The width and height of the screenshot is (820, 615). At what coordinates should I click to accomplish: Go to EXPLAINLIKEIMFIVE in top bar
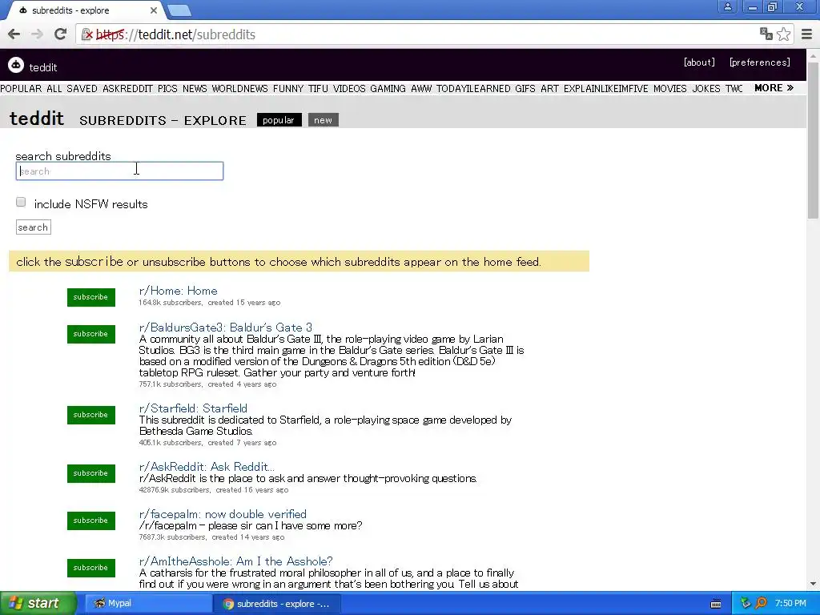pyautogui.click(x=605, y=88)
